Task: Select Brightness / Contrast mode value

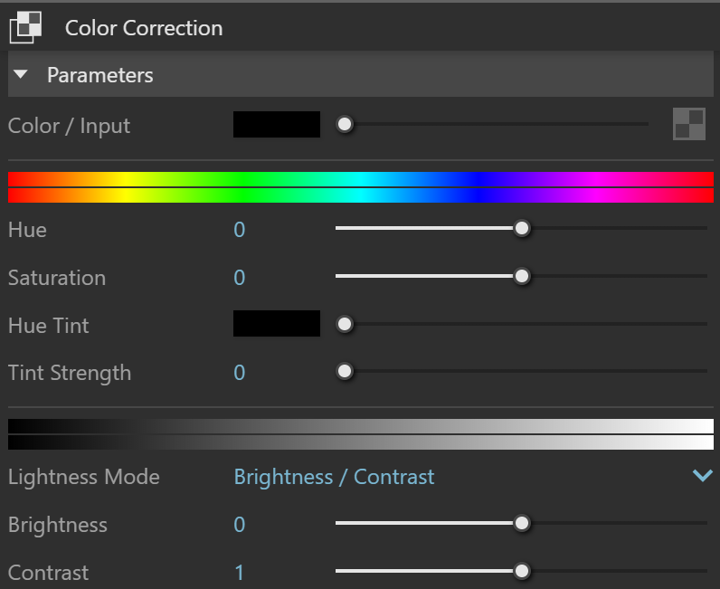Action: tap(334, 477)
